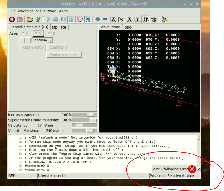Stop program execution with square icon
Viewport: 224px width, 191px height.
(71, 19)
